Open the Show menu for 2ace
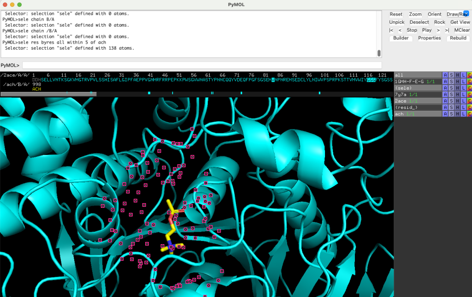 click(x=451, y=101)
